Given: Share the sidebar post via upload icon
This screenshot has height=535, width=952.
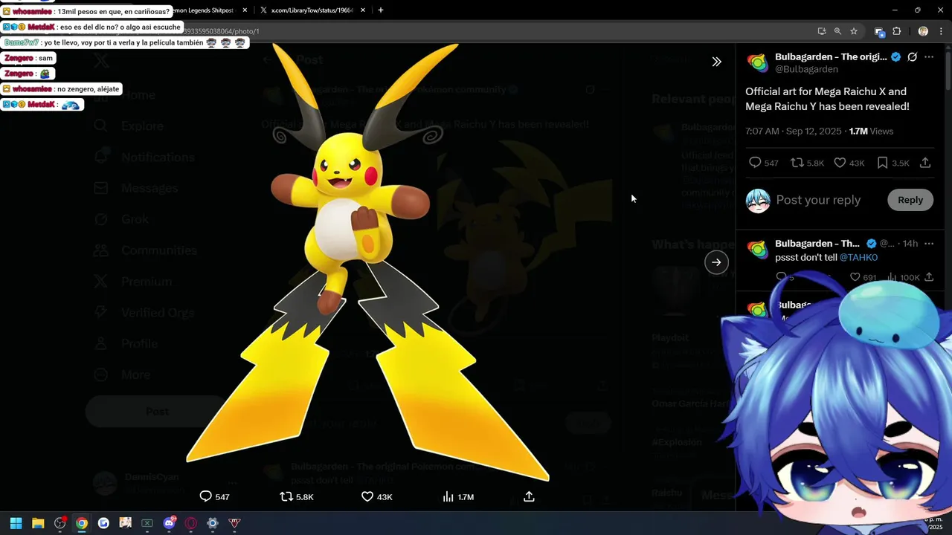Looking at the screenshot, I should coord(925,163).
